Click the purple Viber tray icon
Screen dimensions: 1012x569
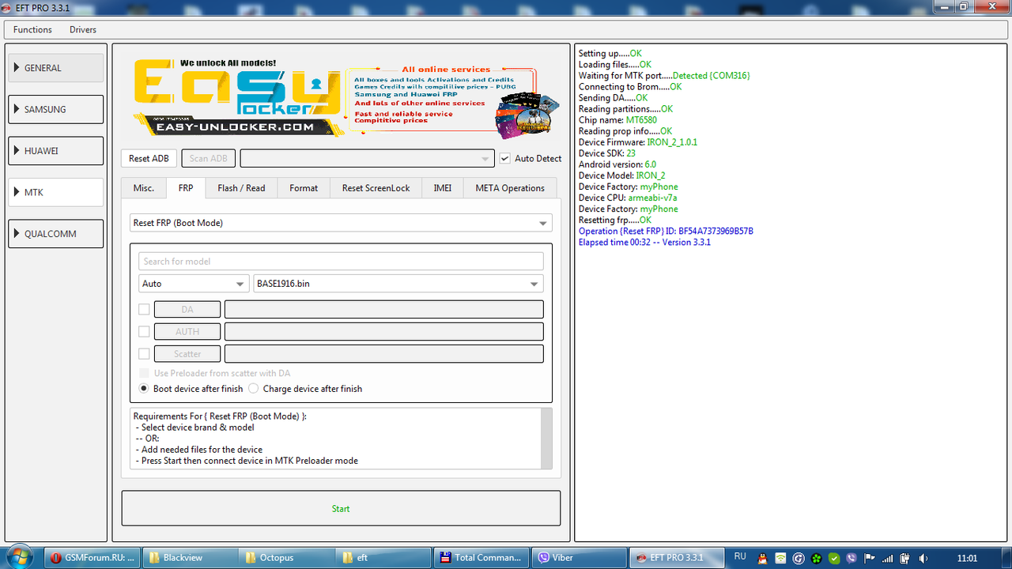point(851,558)
